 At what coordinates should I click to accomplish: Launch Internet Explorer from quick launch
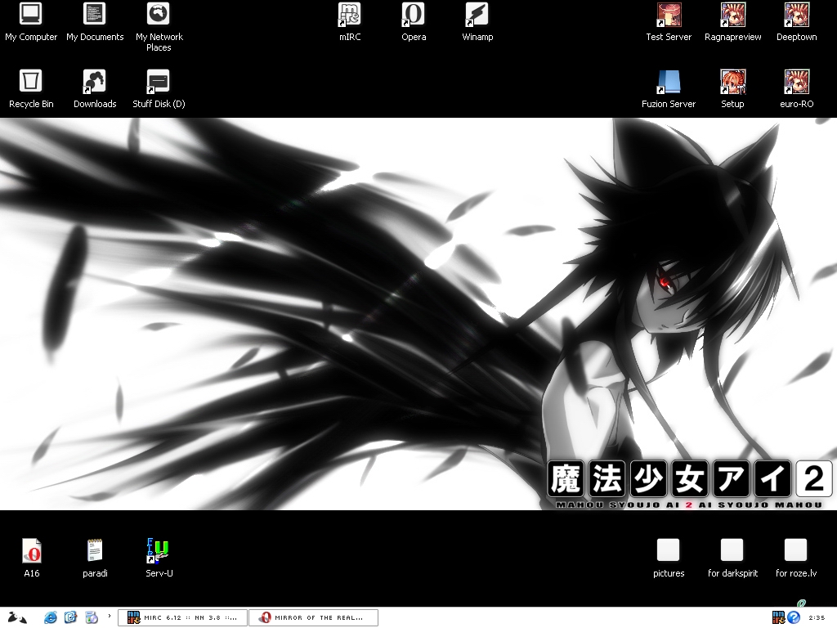[x=51, y=618]
